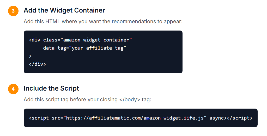Select the opening div class code line
The image size is (267, 136).
coord(80,40)
